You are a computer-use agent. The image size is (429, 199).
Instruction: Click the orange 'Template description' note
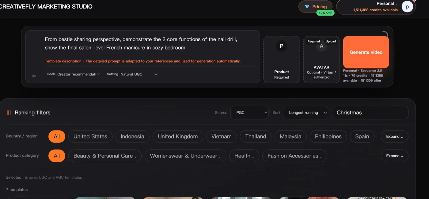coord(143,61)
